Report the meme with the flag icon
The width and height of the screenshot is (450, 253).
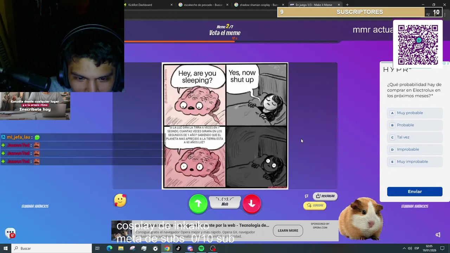click(307, 196)
